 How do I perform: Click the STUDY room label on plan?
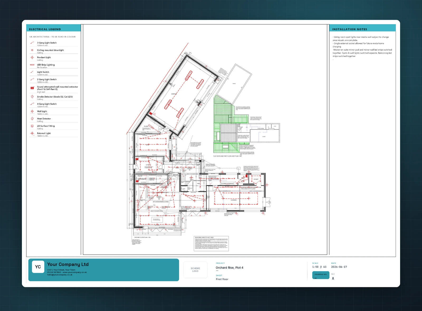pyautogui.click(x=256, y=179)
